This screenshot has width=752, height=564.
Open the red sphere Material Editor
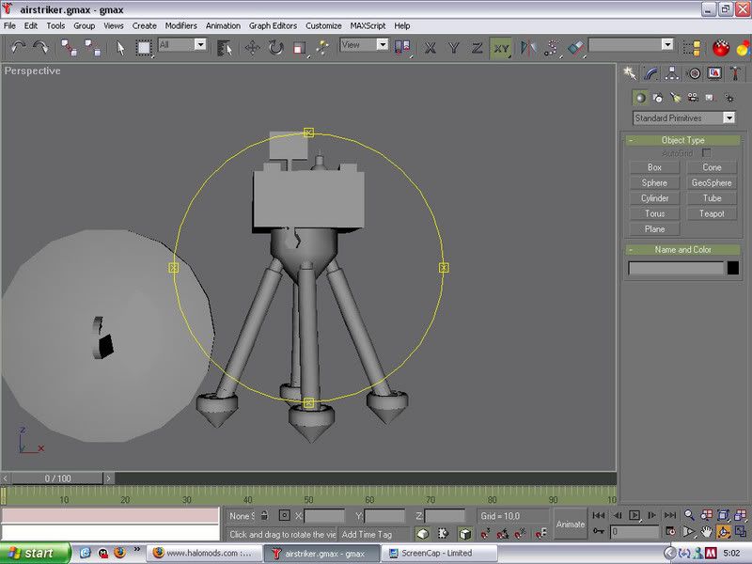[x=721, y=48]
